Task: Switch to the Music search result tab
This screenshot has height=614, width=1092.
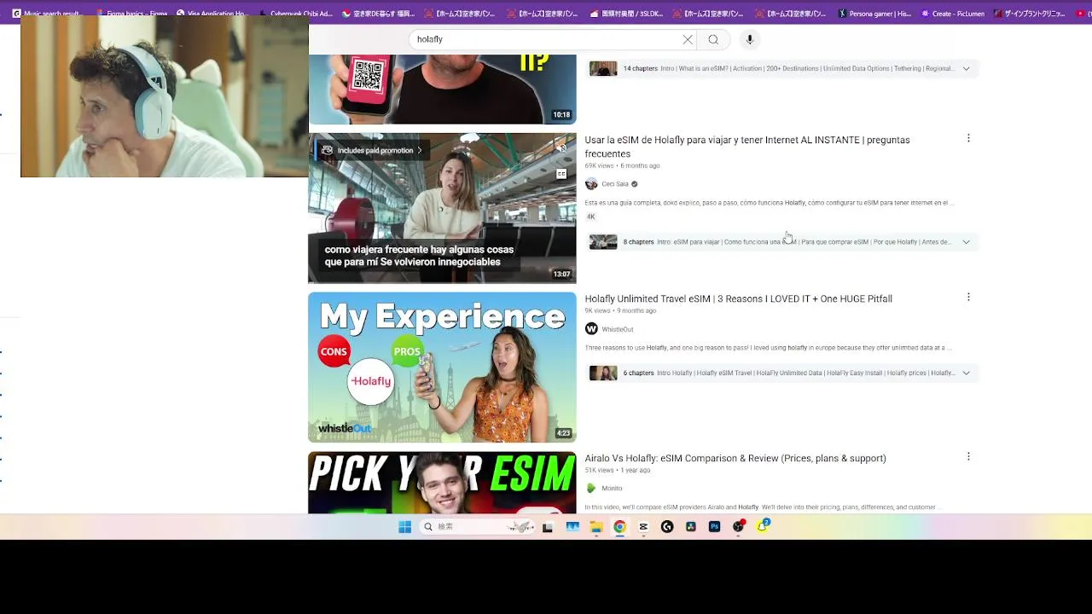Action: pyautogui.click(x=47, y=14)
